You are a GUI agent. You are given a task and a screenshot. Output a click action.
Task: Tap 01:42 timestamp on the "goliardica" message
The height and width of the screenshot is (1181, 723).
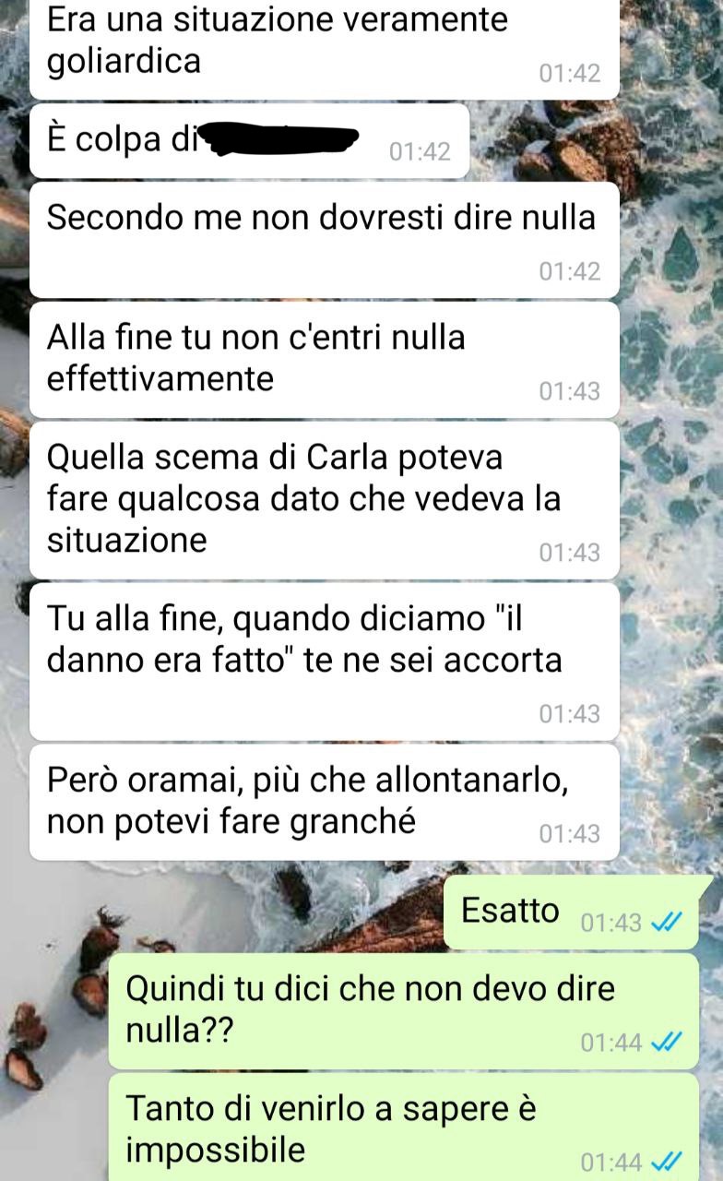[570, 74]
